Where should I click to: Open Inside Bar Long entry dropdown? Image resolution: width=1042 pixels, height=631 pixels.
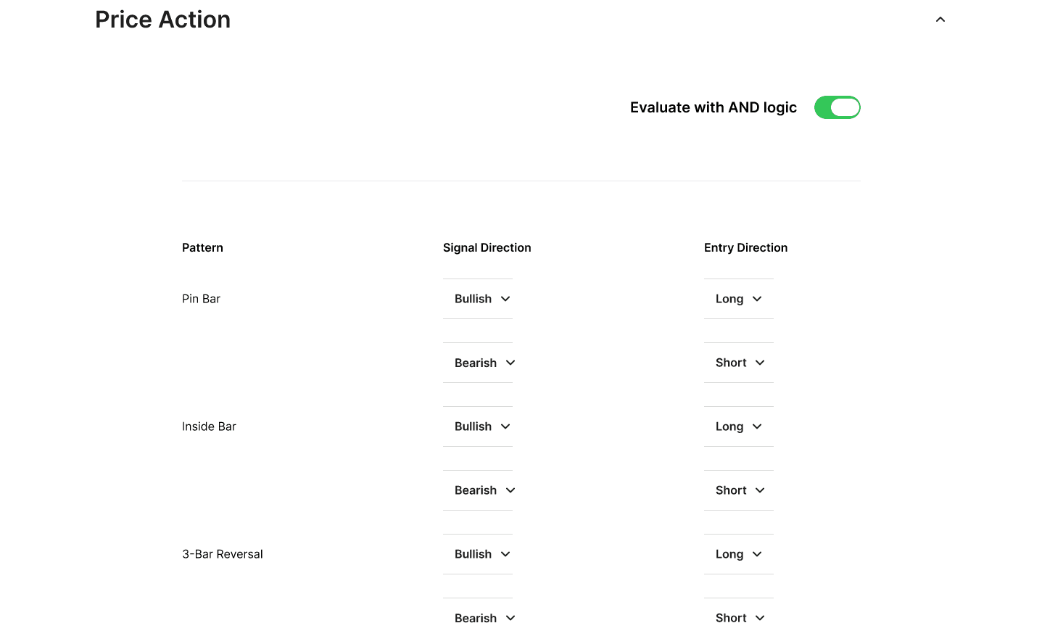(x=738, y=426)
